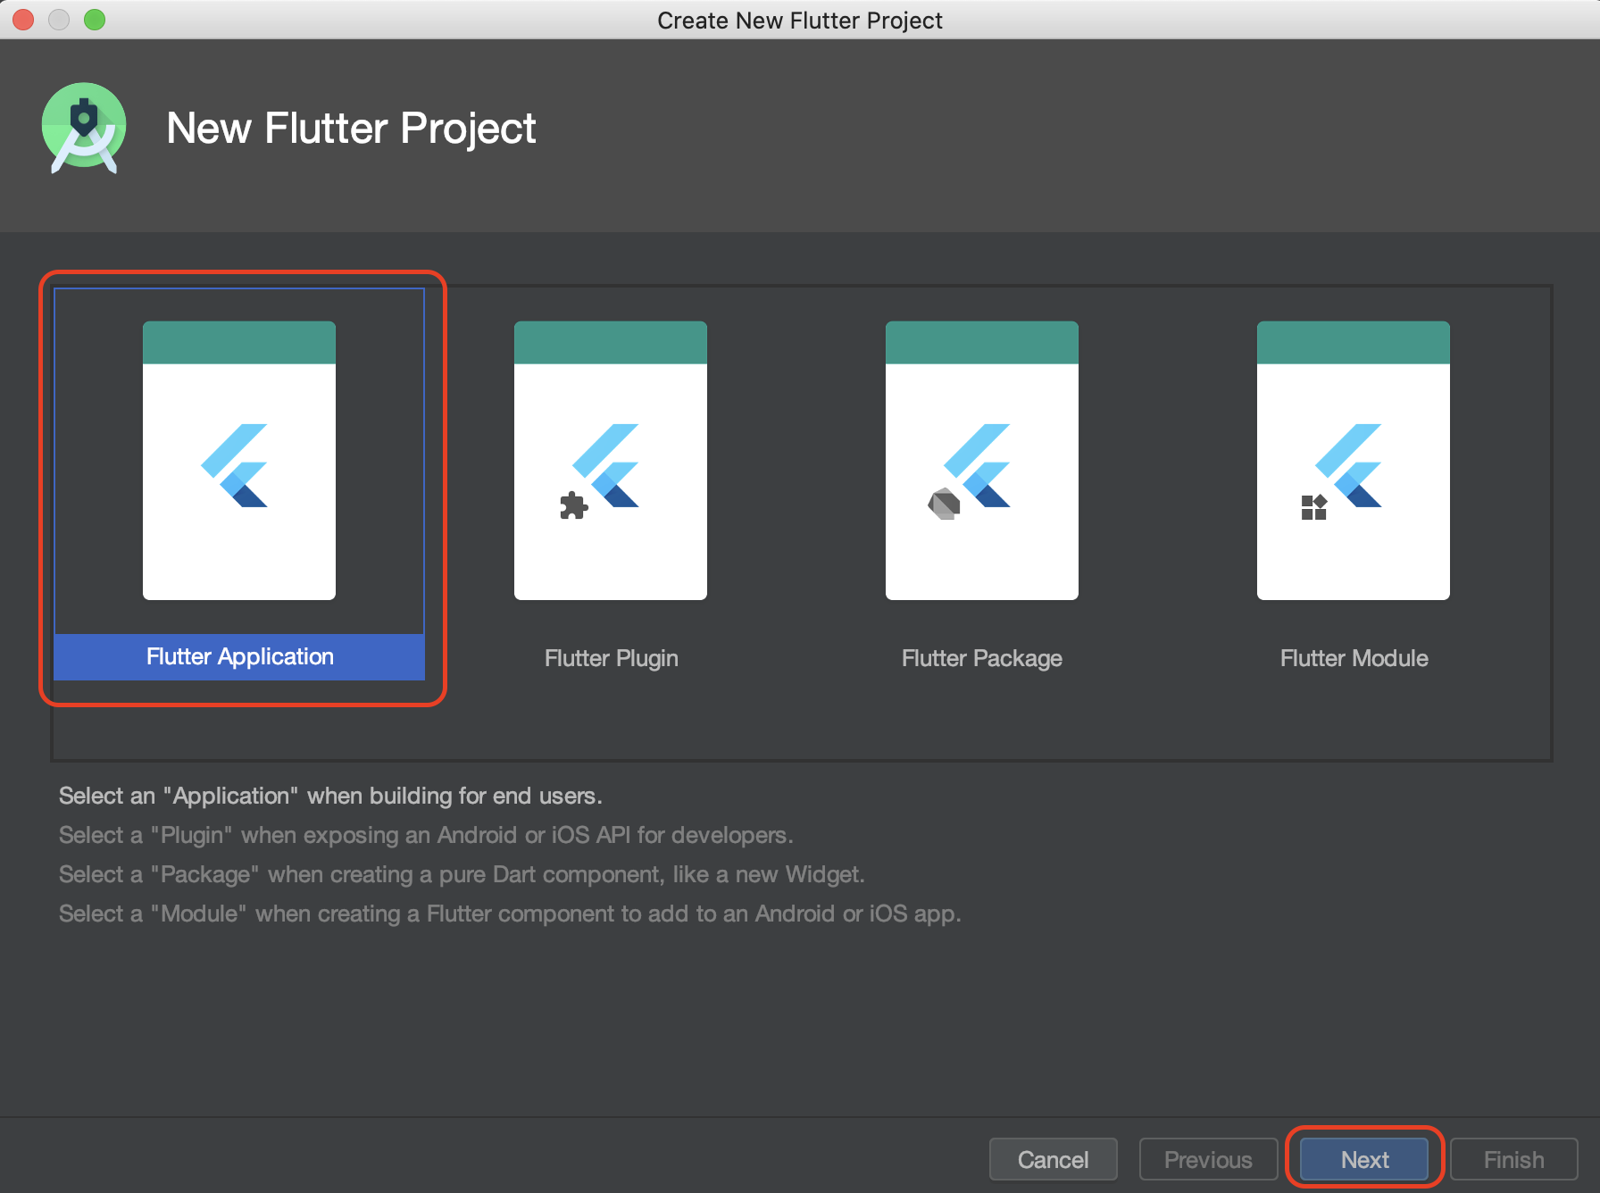Click the puzzle piece plugin icon
This screenshot has width=1600, height=1193.
coord(573,505)
